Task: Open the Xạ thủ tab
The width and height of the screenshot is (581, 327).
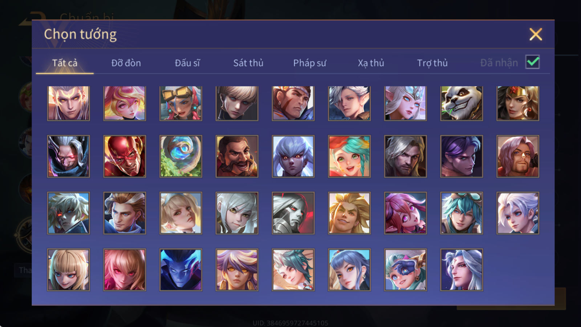Action: click(371, 63)
